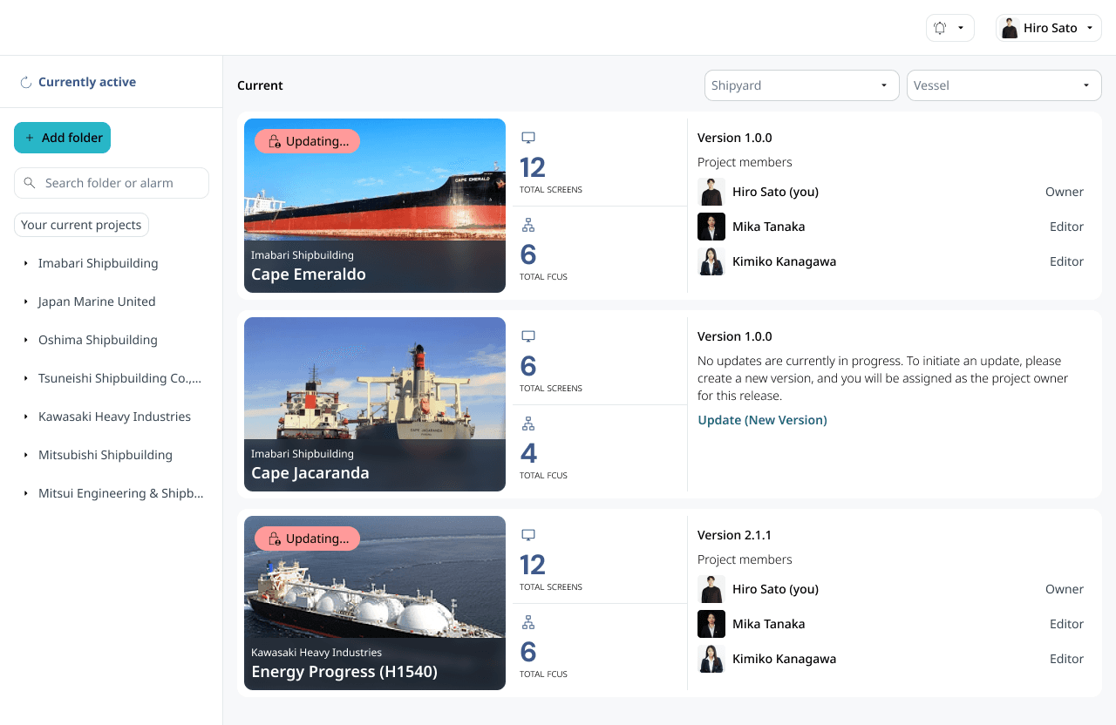Image resolution: width=1116 pixels, height=725 pixels.
Task: Click the Your current projects chip
Action: 81,225
